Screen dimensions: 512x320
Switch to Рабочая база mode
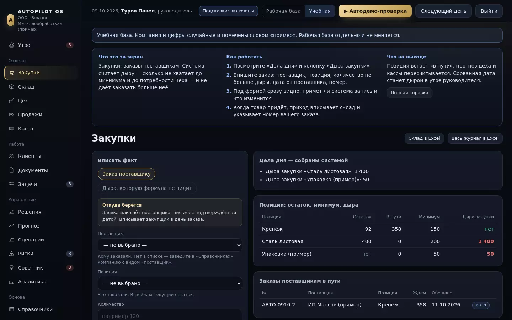(283, 11)
